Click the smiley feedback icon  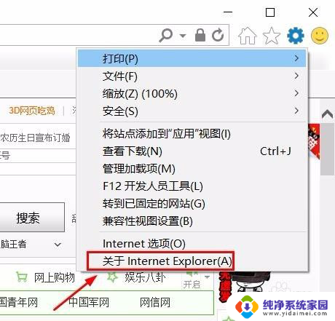pyautogui.click(x=320, y=36)
